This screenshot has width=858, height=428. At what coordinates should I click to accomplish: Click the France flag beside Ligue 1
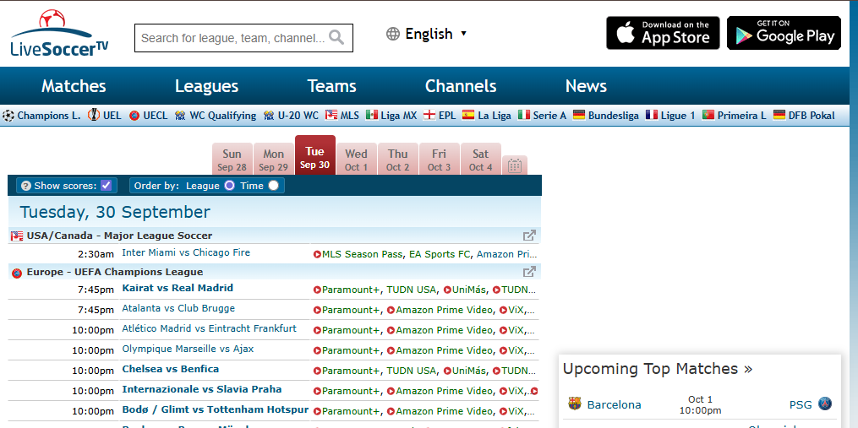tap(652, 115)
